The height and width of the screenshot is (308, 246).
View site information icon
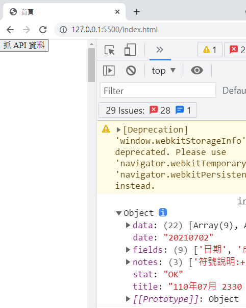[63, 30]
